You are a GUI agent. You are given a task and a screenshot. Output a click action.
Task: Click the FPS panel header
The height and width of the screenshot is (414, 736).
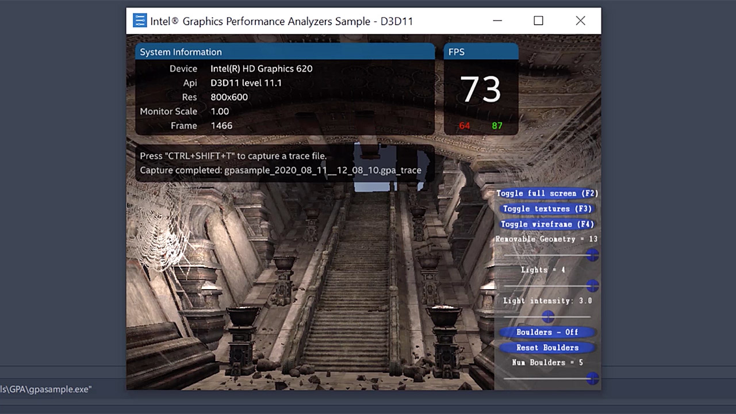pos(456,52)
